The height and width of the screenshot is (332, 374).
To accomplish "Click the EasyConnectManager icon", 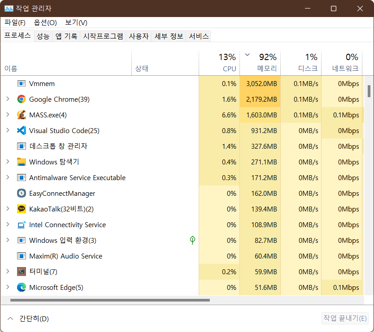I will point(22,193).
